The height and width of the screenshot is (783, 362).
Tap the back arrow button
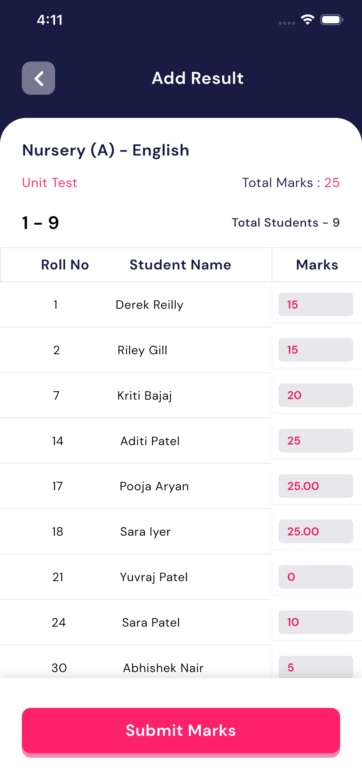[38, 78]
